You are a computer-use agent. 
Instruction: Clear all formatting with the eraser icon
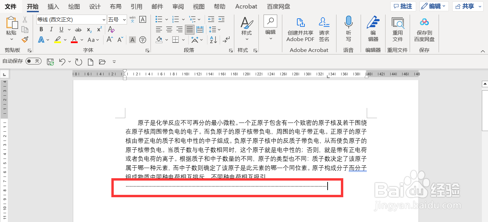tap(111, 30)
